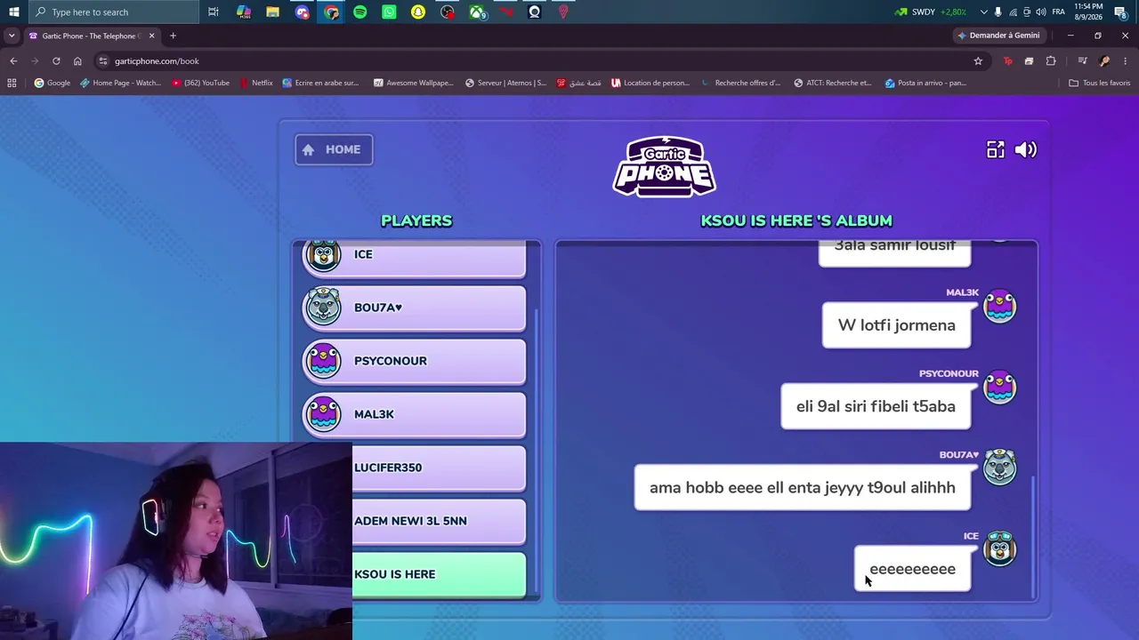This screenshot has height=640, width=1139.
Task: Click MAL3K's avatar in the album
Action: coord(999,307)
